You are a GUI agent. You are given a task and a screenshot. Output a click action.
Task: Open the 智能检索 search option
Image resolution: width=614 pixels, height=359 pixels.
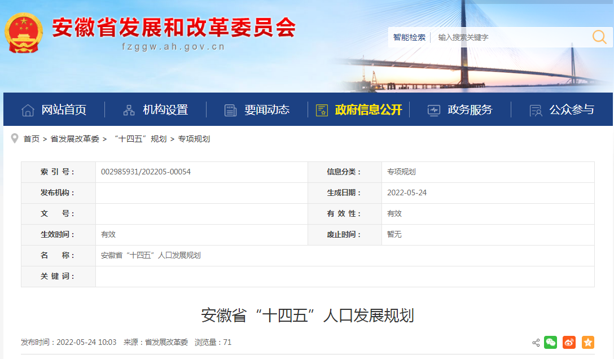click(x=409, y=37)
